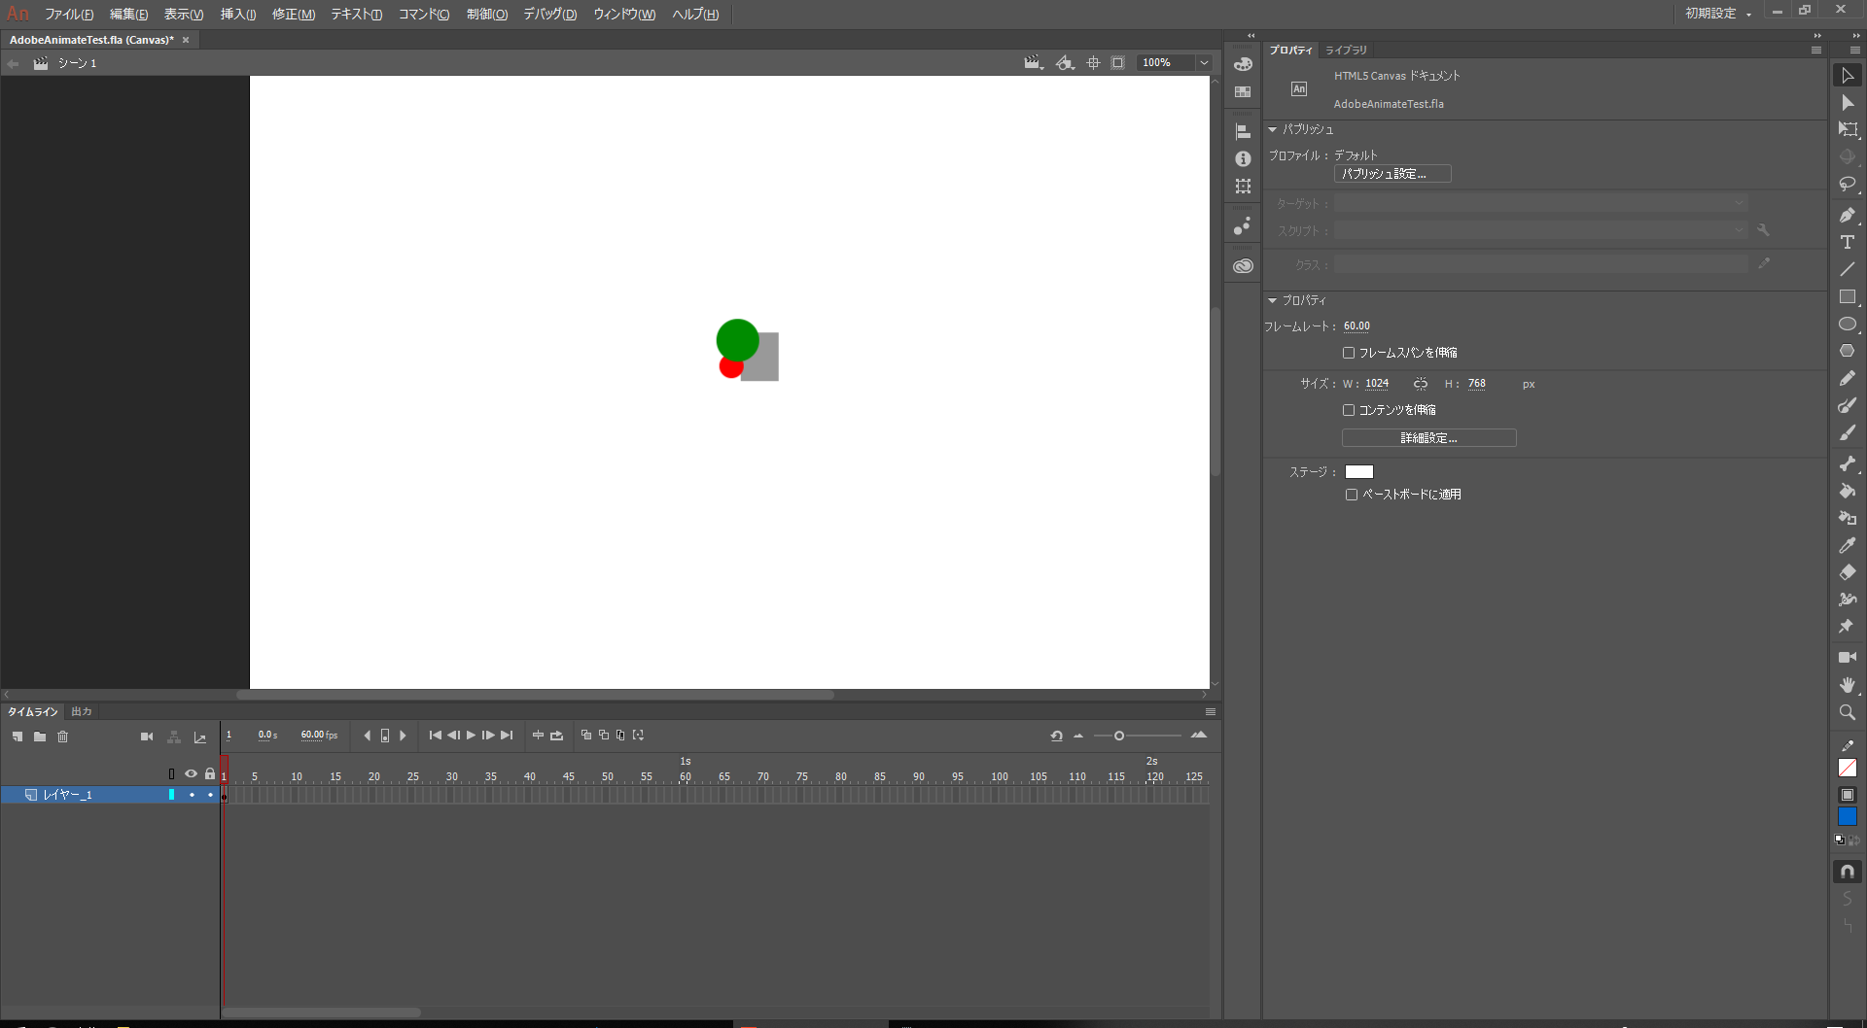Select the Text tool
Screen dimensions: 1867x1028
[1848, 242]
